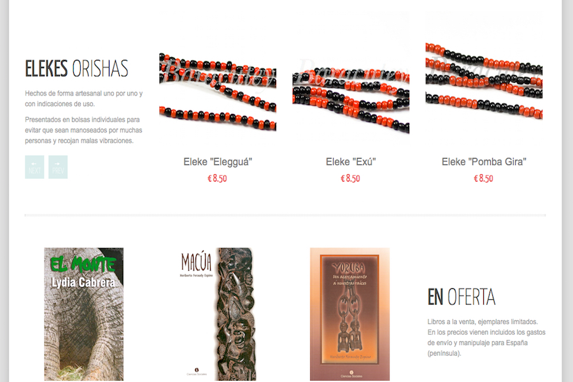Click the €8.50 price under Elegguá

pos(218,178)
